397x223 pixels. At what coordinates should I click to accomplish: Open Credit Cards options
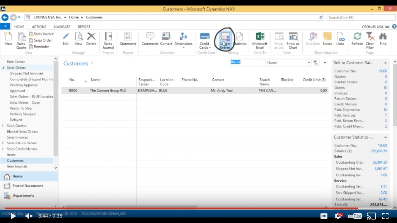(x=204, y=41)
